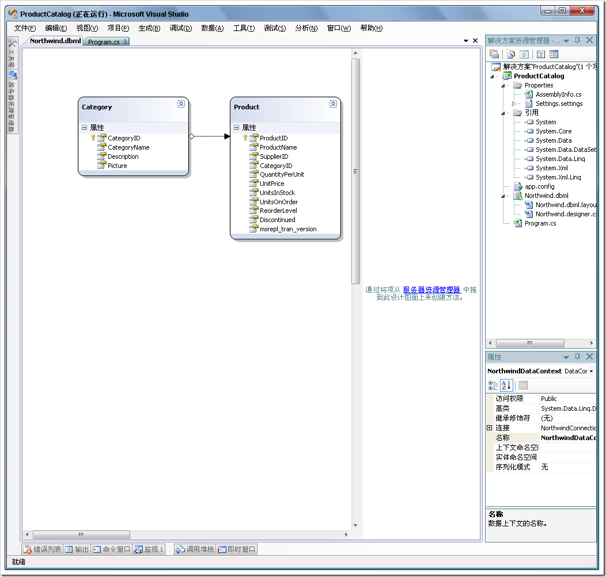Open the Command Window tab
This screenshot has width=606, height=577.
tap(111, 549)
